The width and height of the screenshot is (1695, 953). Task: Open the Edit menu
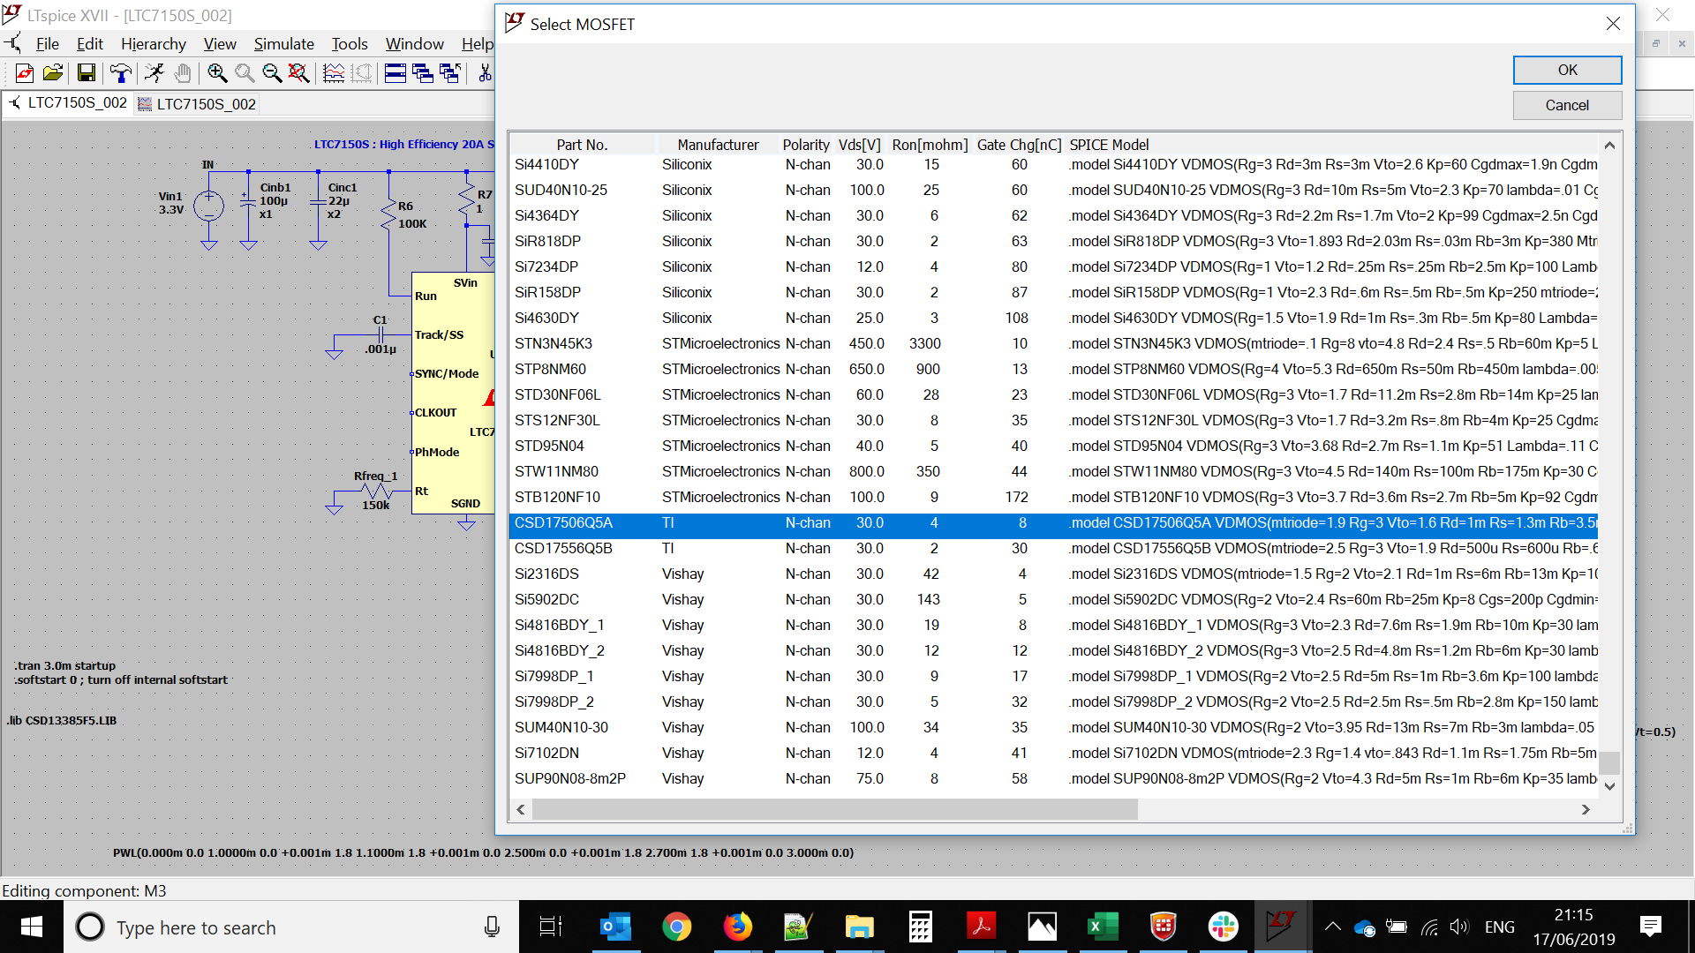point(89,44)
